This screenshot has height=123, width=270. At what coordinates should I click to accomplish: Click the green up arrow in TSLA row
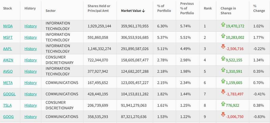click(223, 104)
